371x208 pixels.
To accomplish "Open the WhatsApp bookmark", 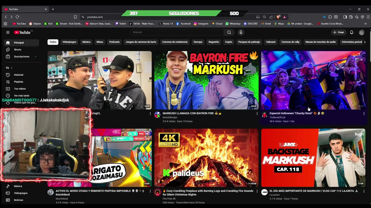I will [x=233, y=24].
